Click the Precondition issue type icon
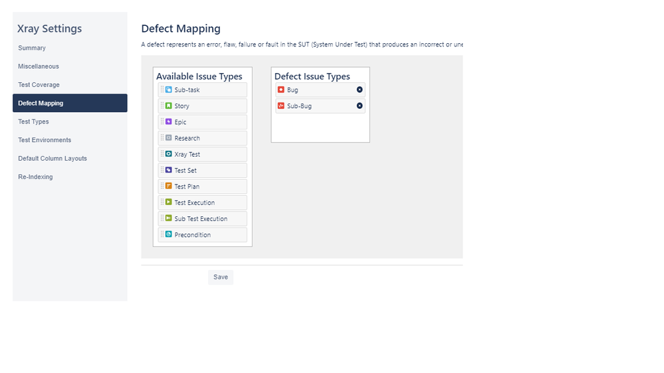The width and height of the screenshot is (664, 373). 169,234
